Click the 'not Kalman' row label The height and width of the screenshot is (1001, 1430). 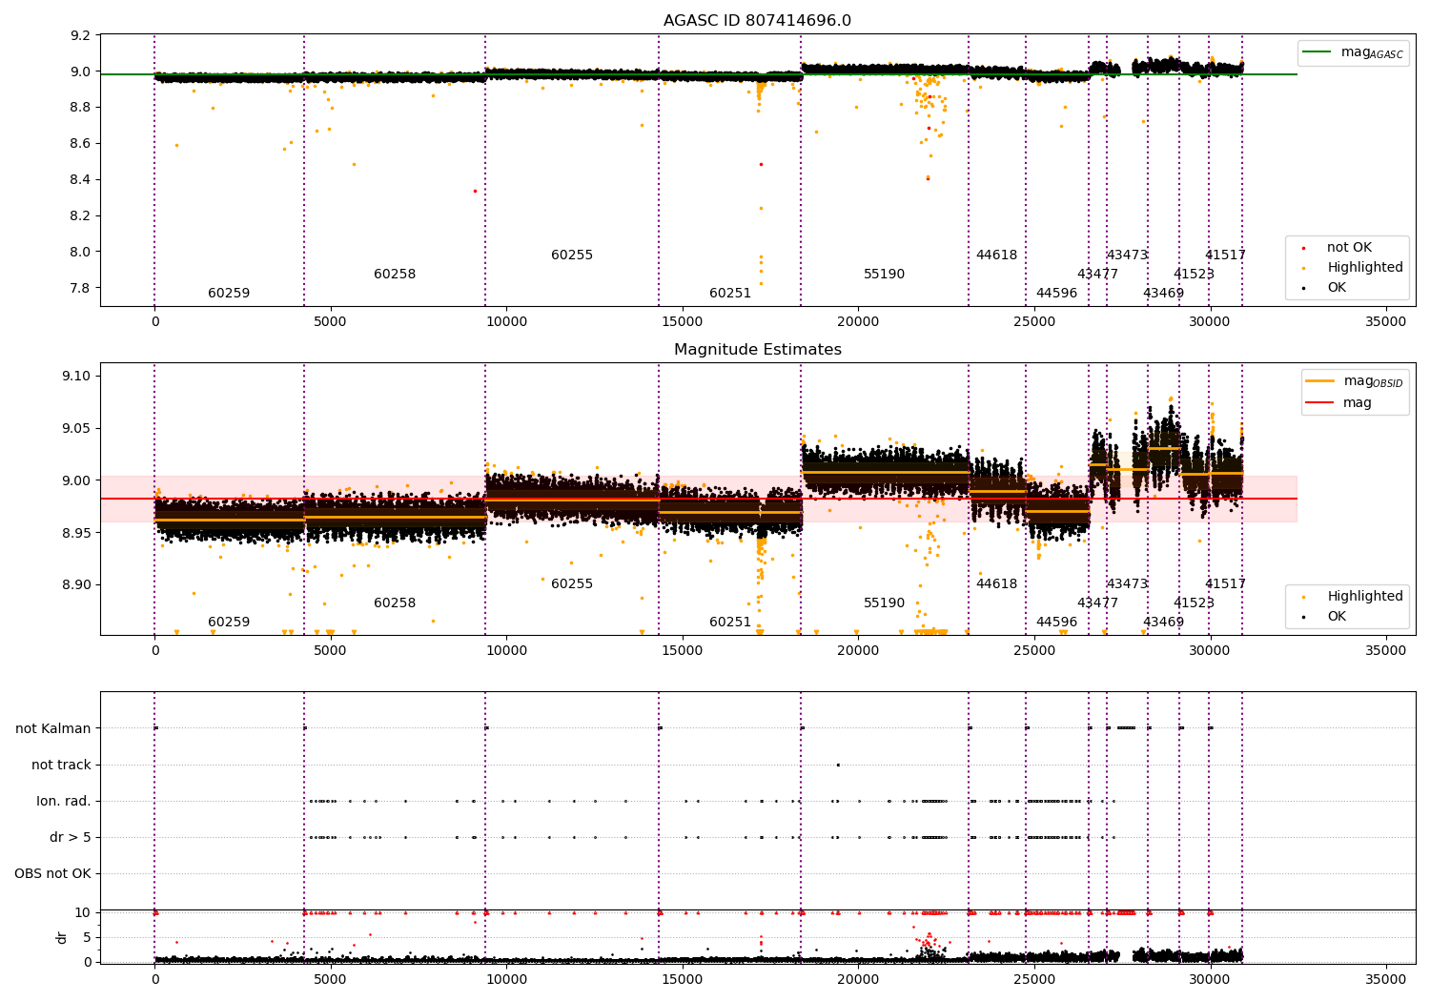click(x=53, y=728)
